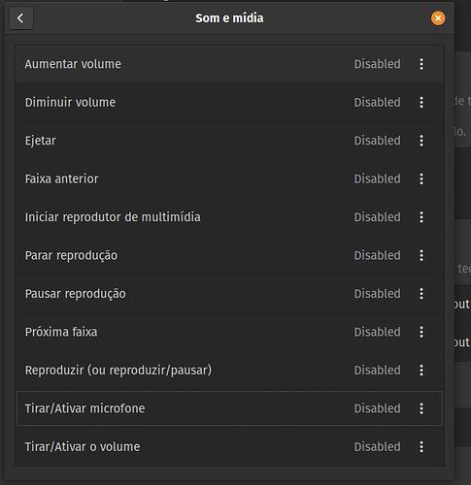Image resolution: width=471 pixels, height=485 pixels.
Task: Open three-dot menu for Próxima faixa
Action: coord(421,332)
